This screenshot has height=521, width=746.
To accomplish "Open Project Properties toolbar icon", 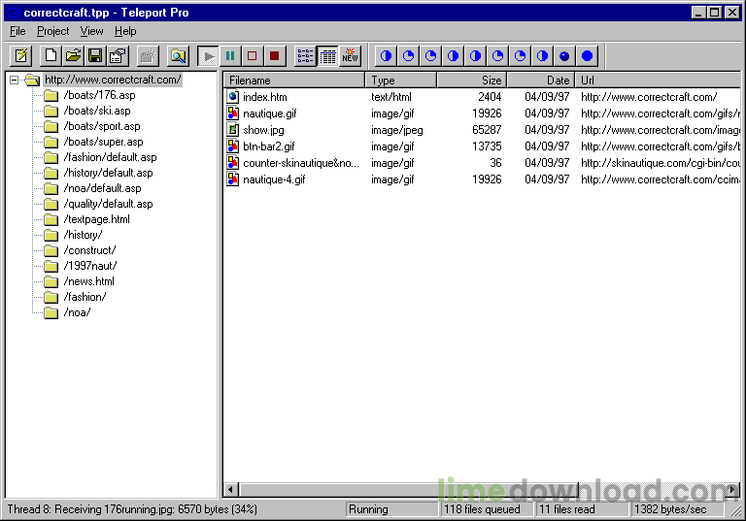I will [118, 56].
